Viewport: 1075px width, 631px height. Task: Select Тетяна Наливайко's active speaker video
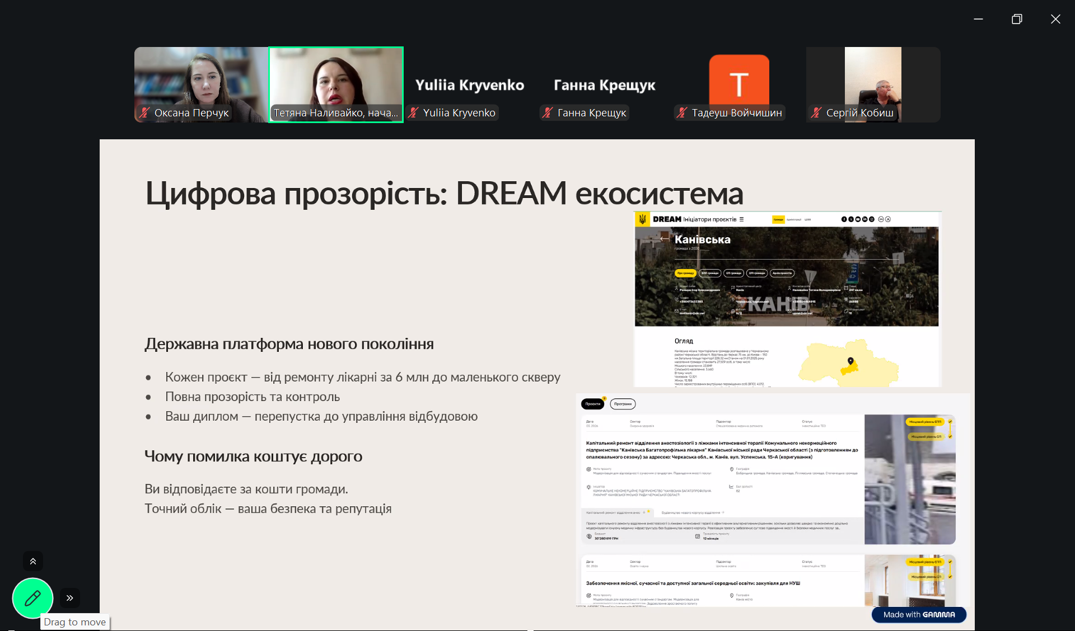coord(336,78)
